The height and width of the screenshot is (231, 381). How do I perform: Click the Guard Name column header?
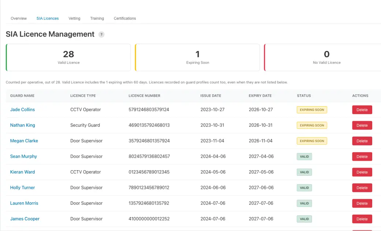coord(22,96)
